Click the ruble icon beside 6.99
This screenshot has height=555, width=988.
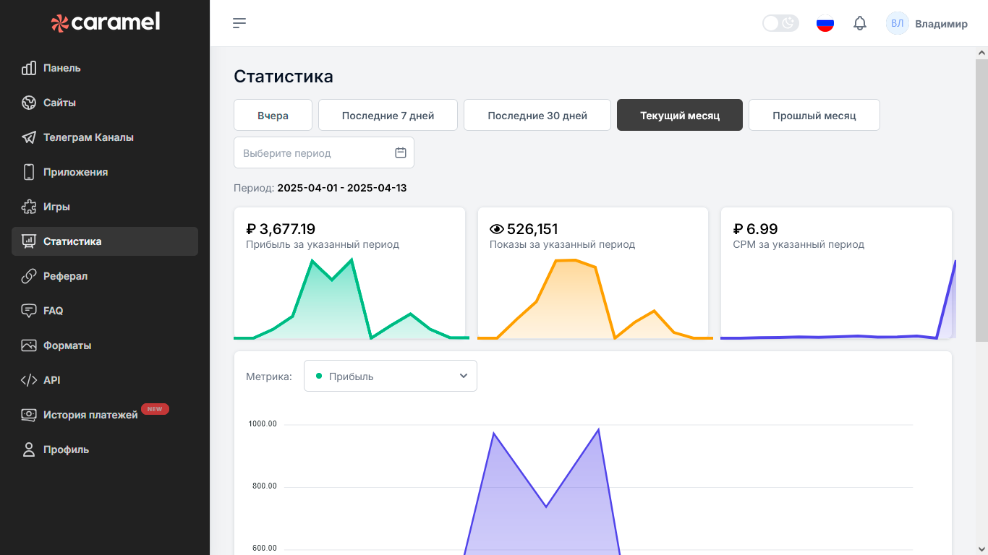(738, 229)
